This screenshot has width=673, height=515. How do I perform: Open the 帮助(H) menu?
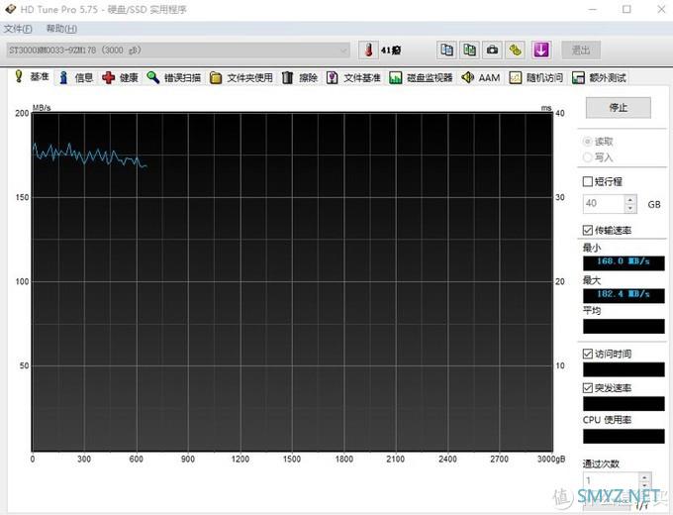61,29
